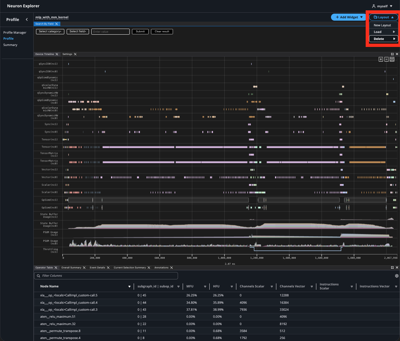Viewport: 400px width, 341px height.
Task: Switch to the Overall Summary tab
Action: tap(71, 268)
